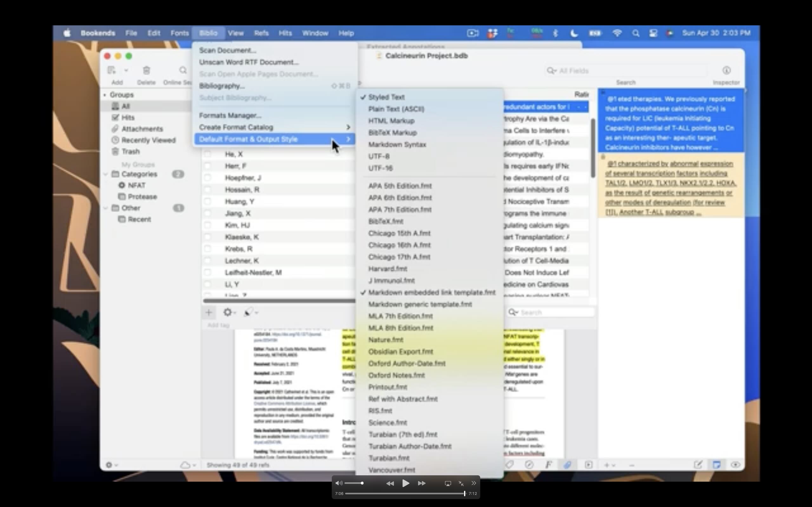812x507 pixels.
Task: Tick the checkbox beside He, X
Action: (208, 154)
